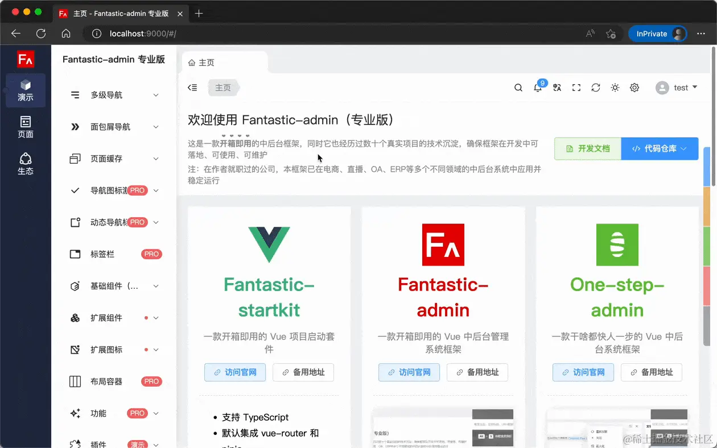The width and height of the screenshot is (717, 448).
Task: Expand the 面包屑导航 menu
Action: click(x=114, y=127)
